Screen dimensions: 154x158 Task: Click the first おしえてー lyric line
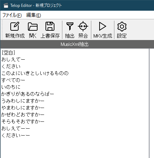[x=13, y=60]
